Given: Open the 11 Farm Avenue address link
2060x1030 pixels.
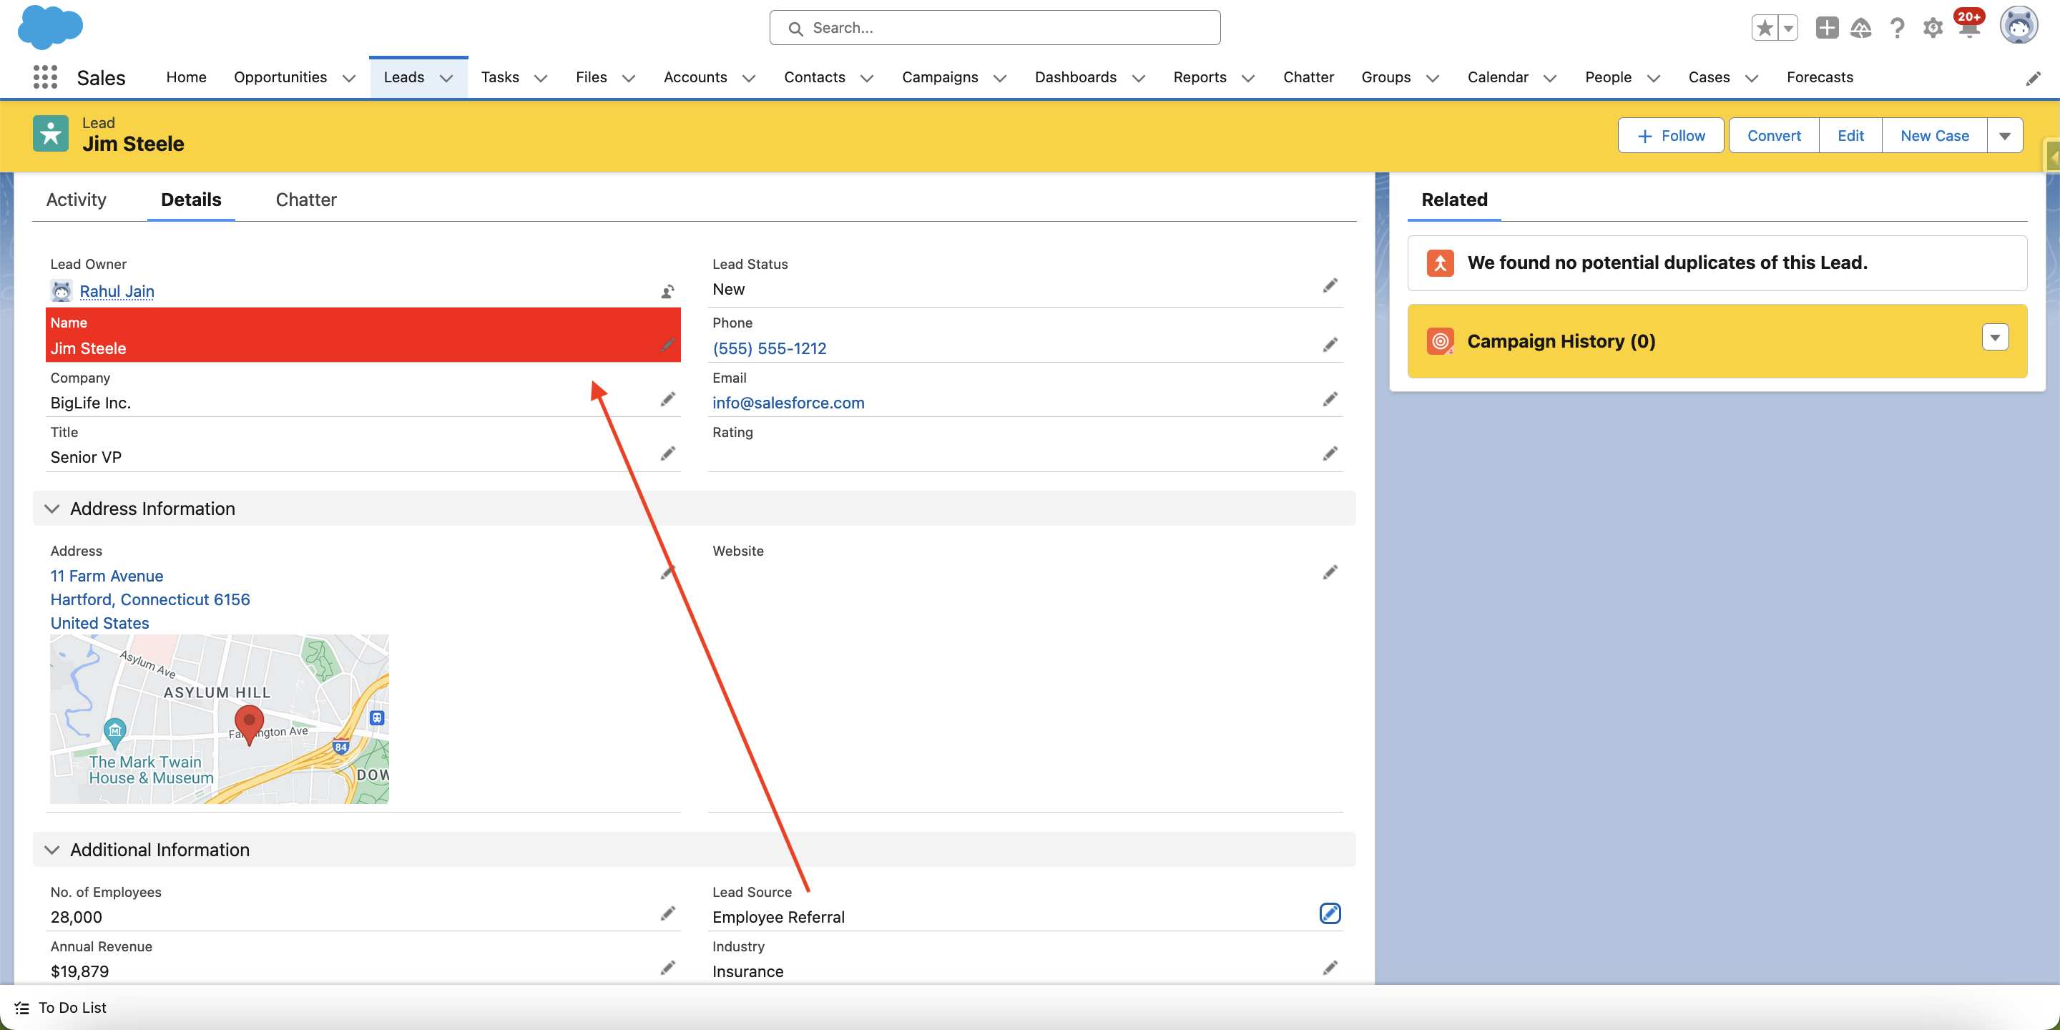Looking at the screenshot, I should (107, 576).
